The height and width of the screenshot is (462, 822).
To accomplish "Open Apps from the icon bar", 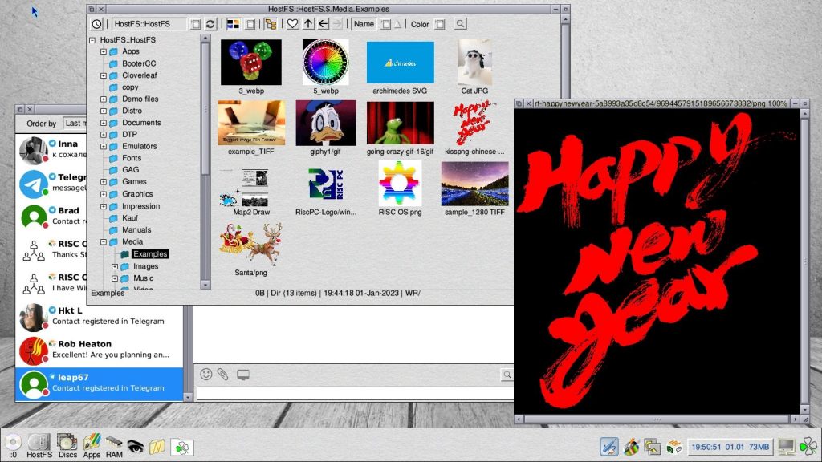I will 91,442.
